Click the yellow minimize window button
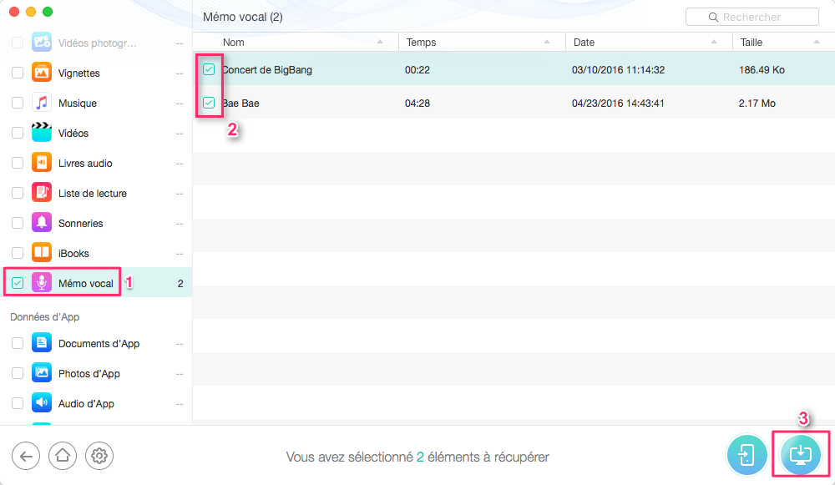The height and width of the screenshot is (485, 835). (x=31, y=12)
